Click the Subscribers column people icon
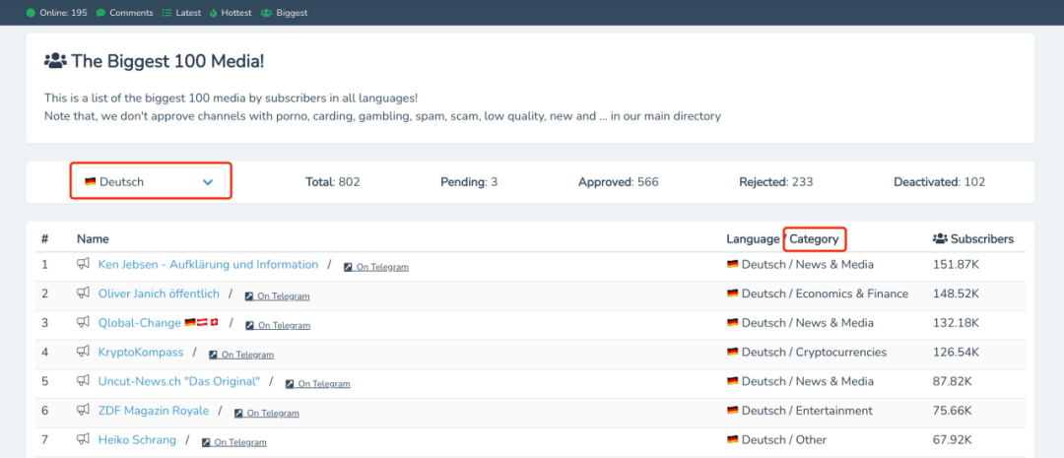 tap(940, 239)
